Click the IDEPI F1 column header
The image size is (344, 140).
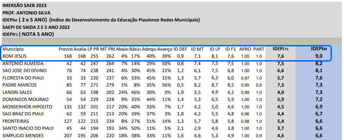[x=280, y=49]
